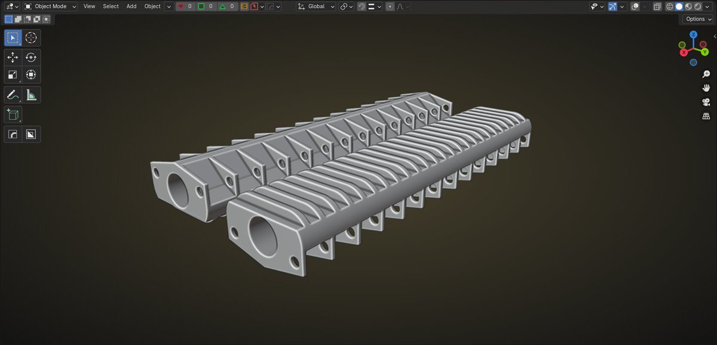Select the 3D Cursor tool
717x345 pixels.
[x=31, y=38]
